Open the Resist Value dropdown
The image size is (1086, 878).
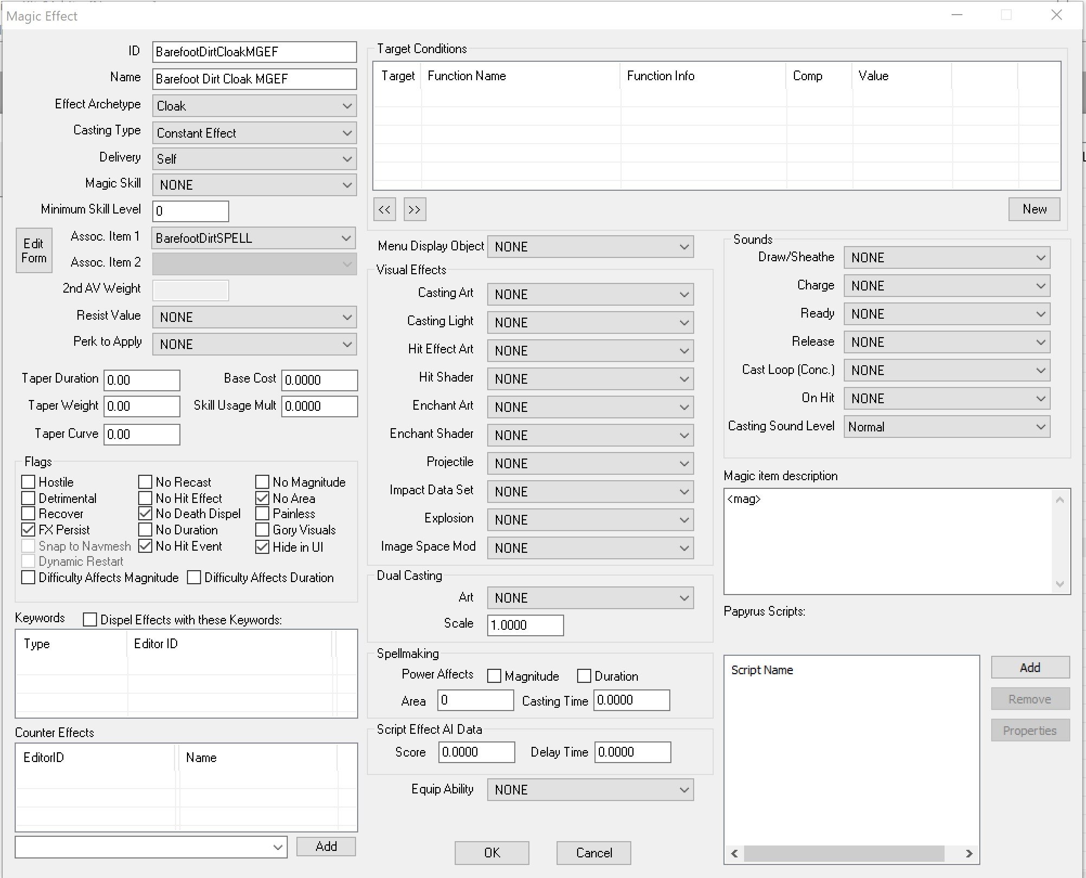(254, 317)
